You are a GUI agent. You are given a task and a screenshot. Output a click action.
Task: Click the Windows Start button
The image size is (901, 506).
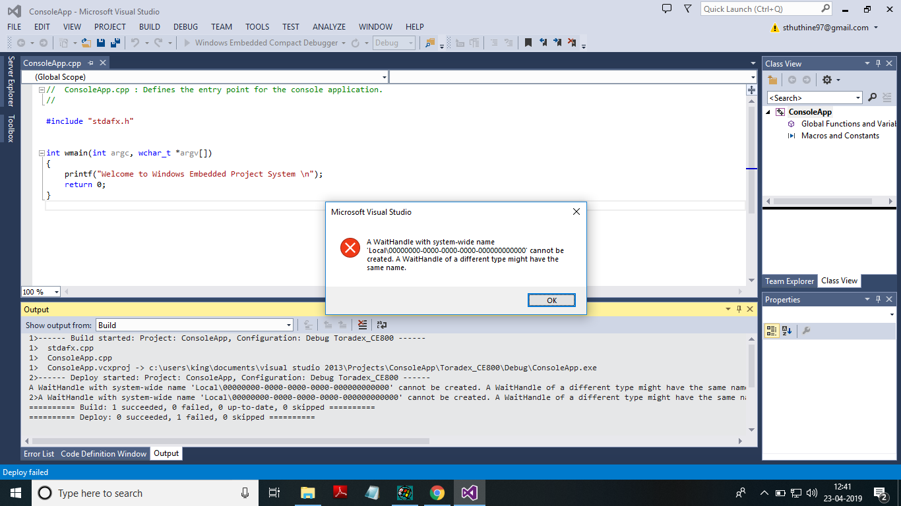pos(15,493)
